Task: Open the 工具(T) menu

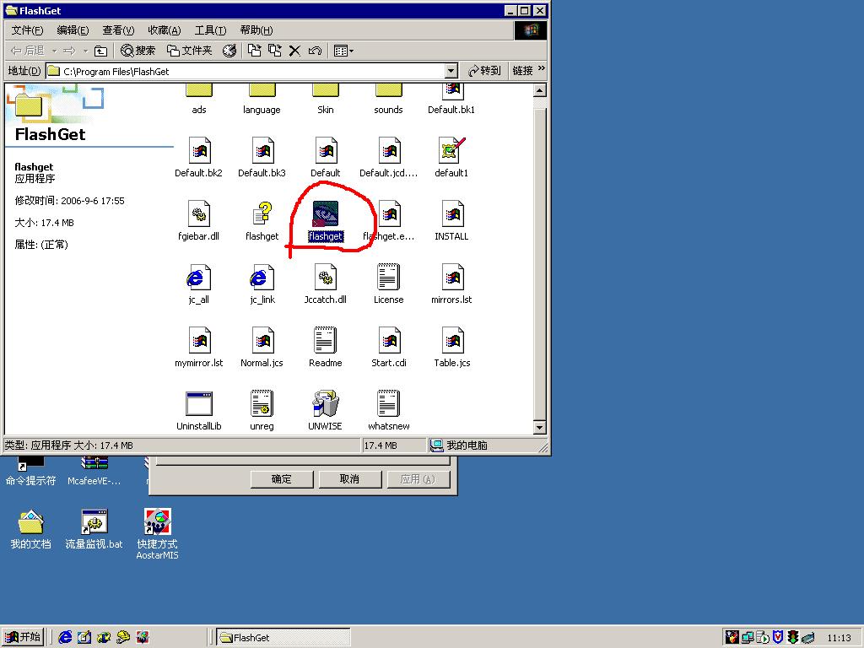Action: pyautogui.click(x=209, y=30)
